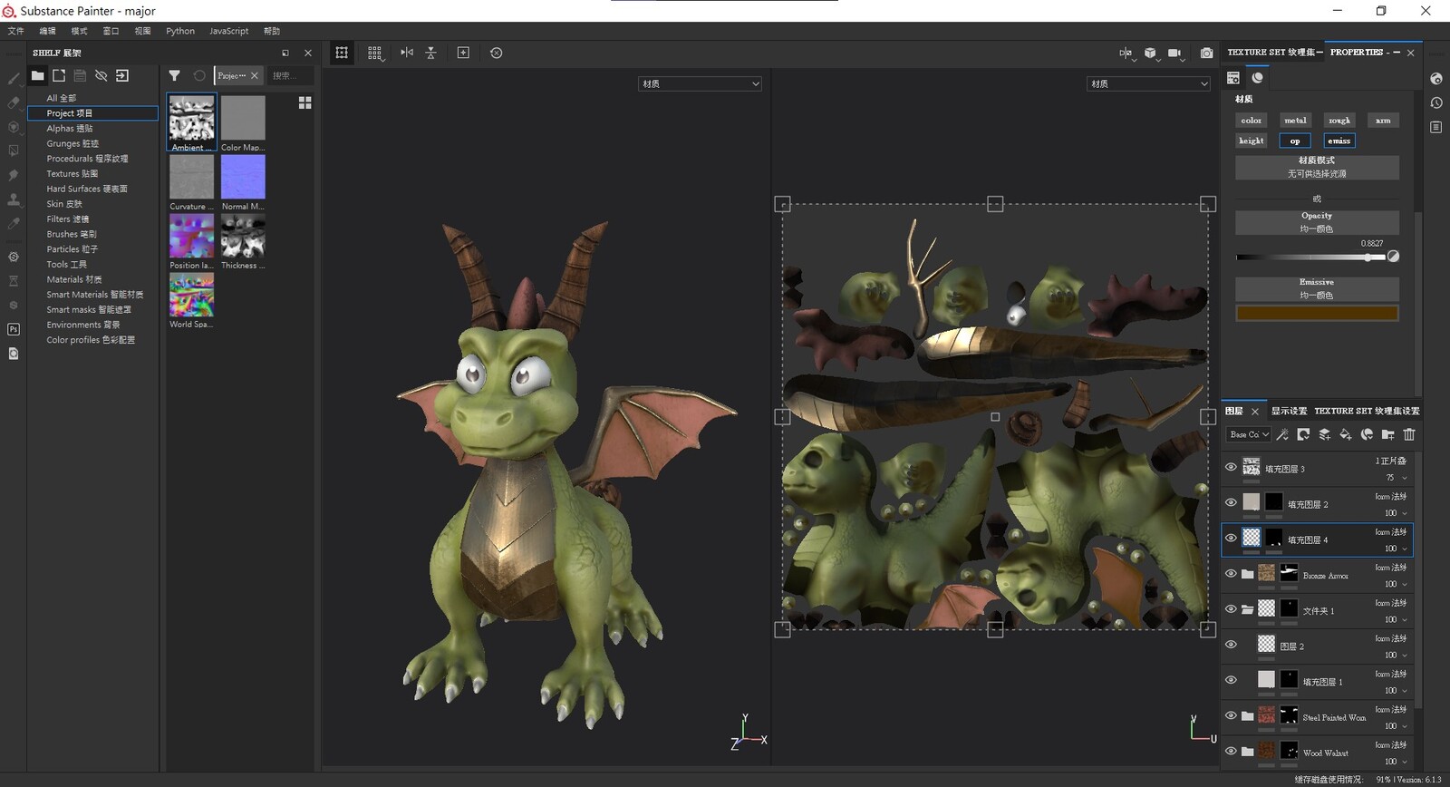Open the 3D viewport 材质 dropdown
The image size is (1450, 787).
(x=700, y=84)
